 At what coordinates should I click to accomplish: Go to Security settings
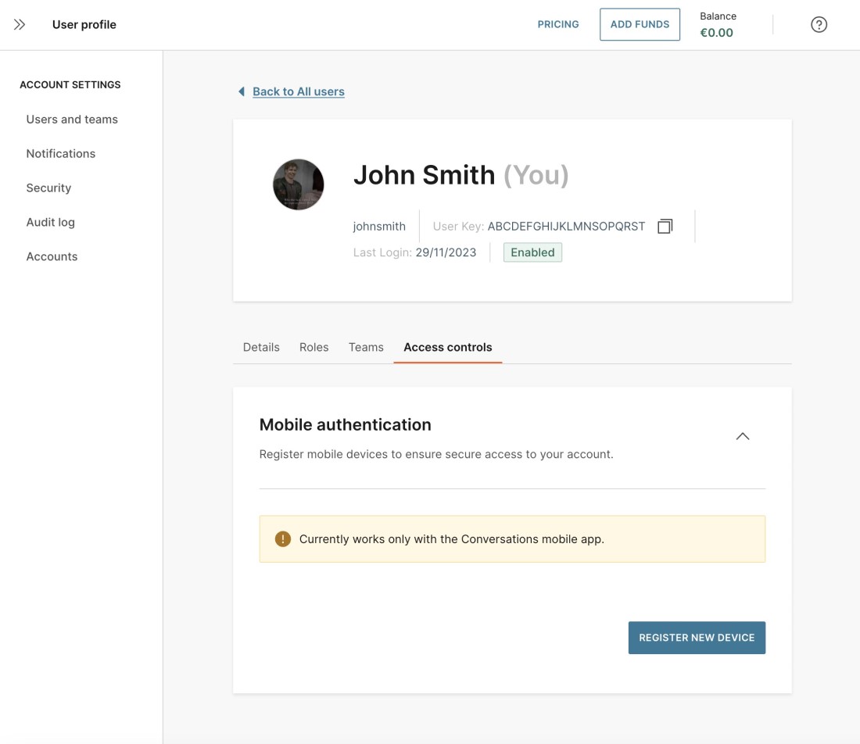point(48,188)
